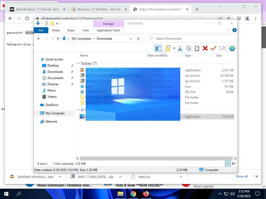Switch to the View ribbon tab
Screen dimensions: 266x199
point(85,30)
